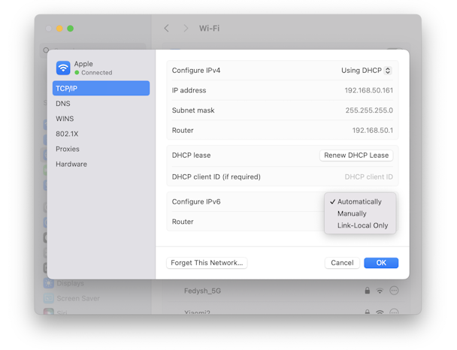Click Forget This Network button

tap(207, 263)
